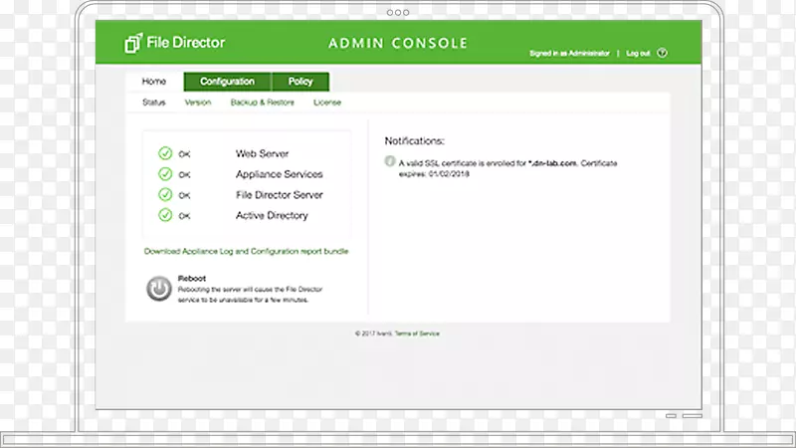The image size is (796, 448).
Task: Click the Reboot power icon
Action: [159, 289]
